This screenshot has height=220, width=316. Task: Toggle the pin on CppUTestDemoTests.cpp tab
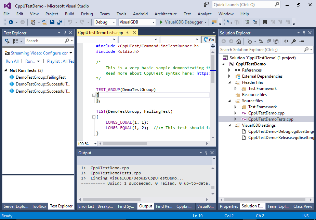(x=128, y=33)
